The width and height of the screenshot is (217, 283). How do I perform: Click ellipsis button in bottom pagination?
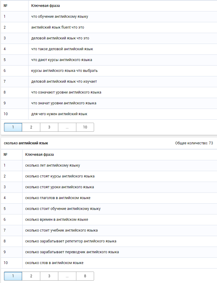(67, 276)
